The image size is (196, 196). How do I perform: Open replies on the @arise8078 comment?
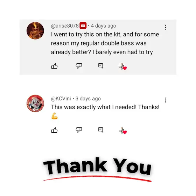pyautogui.click(x=101, y=66)
